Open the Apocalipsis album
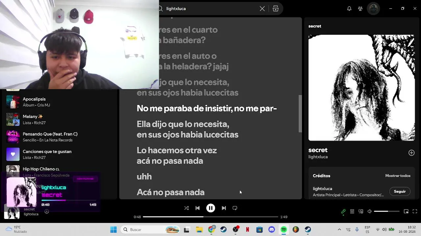 pyautogui.click(x=59, y=102)
